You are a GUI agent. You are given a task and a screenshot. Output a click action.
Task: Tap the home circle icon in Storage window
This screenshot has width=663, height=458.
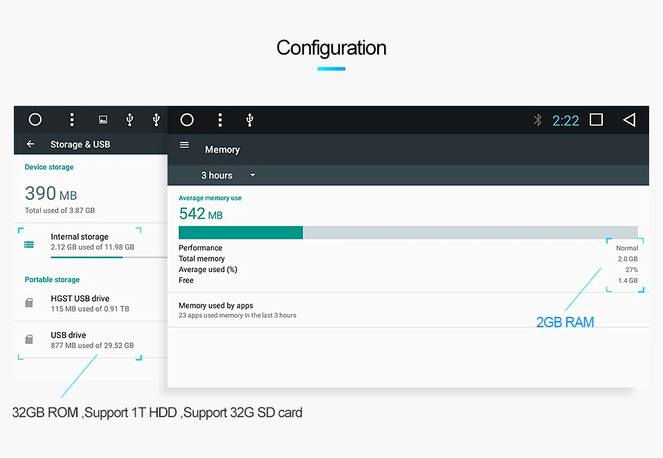(35, 120)
